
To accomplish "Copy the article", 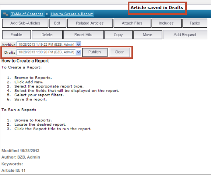I will [119, 35].
